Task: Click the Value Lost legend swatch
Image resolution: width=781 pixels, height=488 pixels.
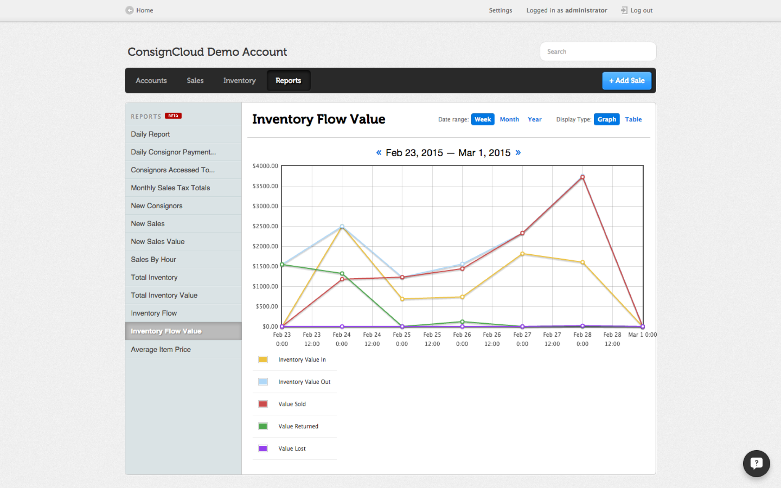Action: coord(263,448)
